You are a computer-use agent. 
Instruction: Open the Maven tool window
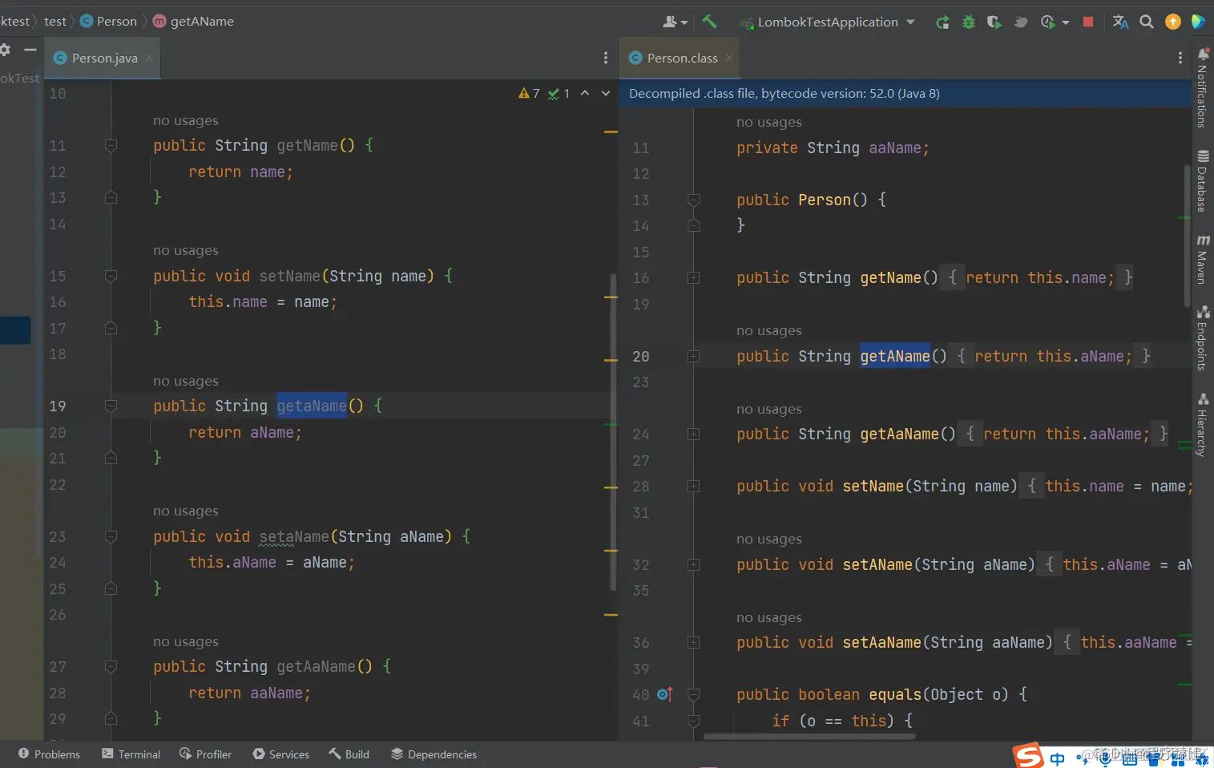pyautogui.click(x=1202, y=260)
